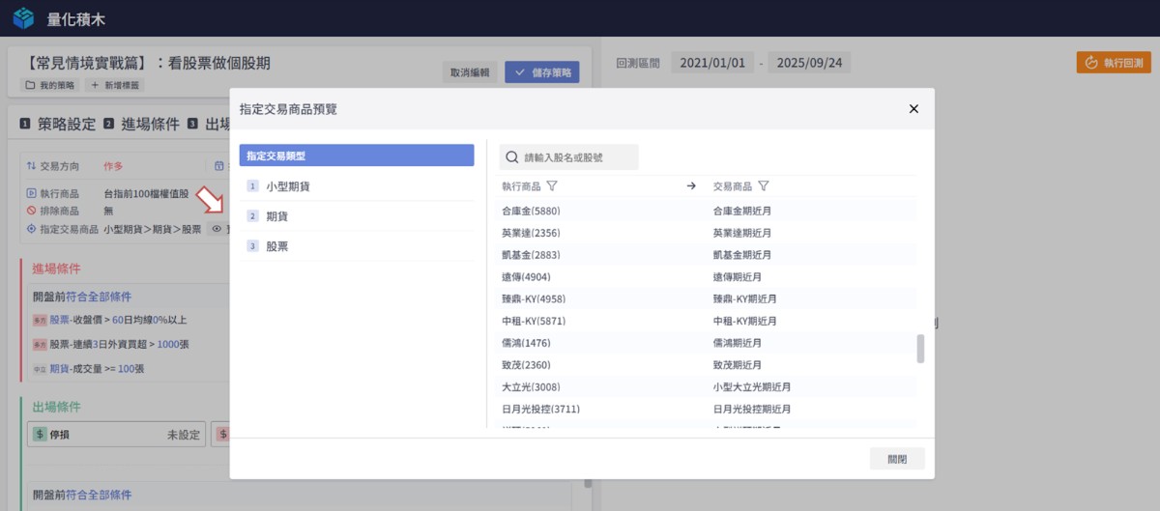1160x511 pixels.
Task: Close the 指定交易商品預覽 dialog with X
Action: pyautogui.click(x=913, y=109)
